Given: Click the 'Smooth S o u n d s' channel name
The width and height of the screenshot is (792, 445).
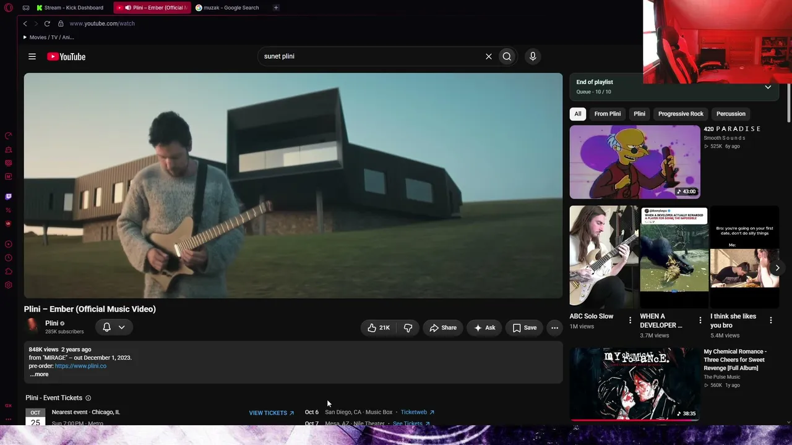Looking at the screenshot, I should (725, 138).
